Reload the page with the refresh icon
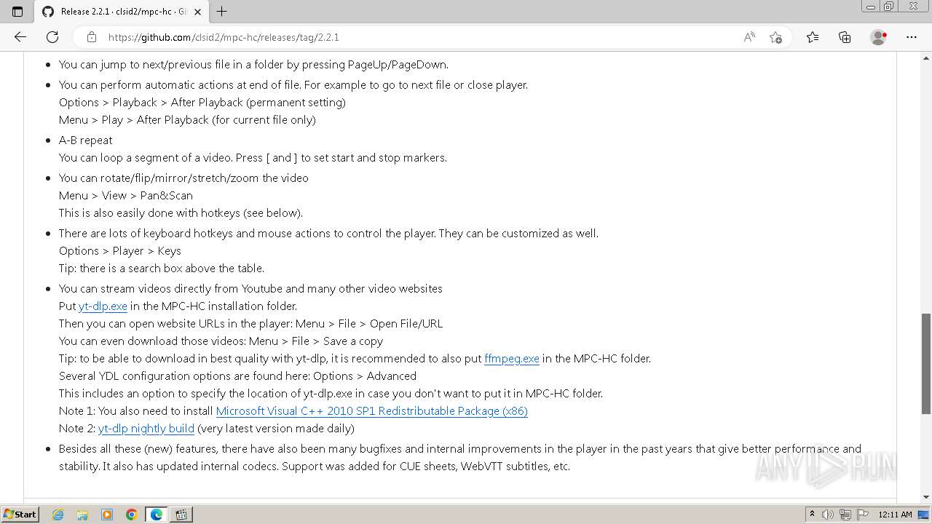The image size is (932, 524). tap(52, 37)
